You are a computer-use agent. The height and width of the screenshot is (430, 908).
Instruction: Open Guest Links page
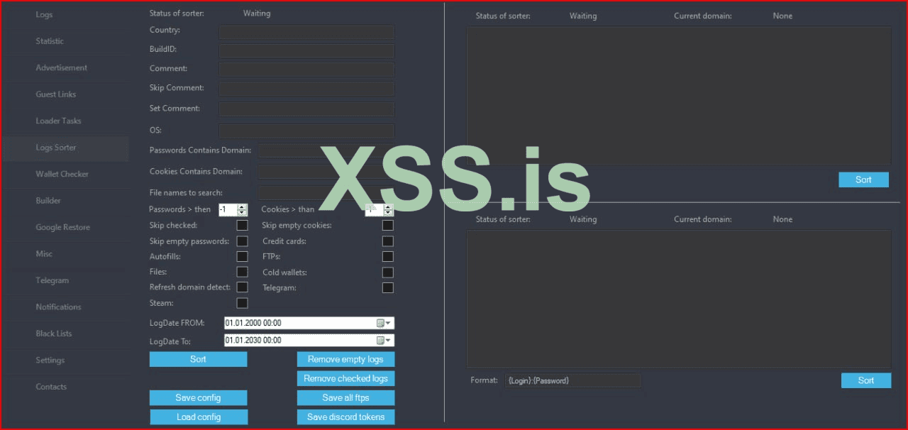[56, 94]
